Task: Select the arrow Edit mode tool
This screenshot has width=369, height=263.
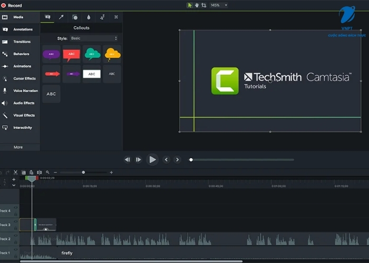Action: (190, 5)
